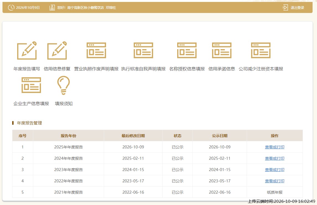This screenshot has height=205, width=317.
Task: Click the 名称授权信息填报 label
Action: click(187, 69)
